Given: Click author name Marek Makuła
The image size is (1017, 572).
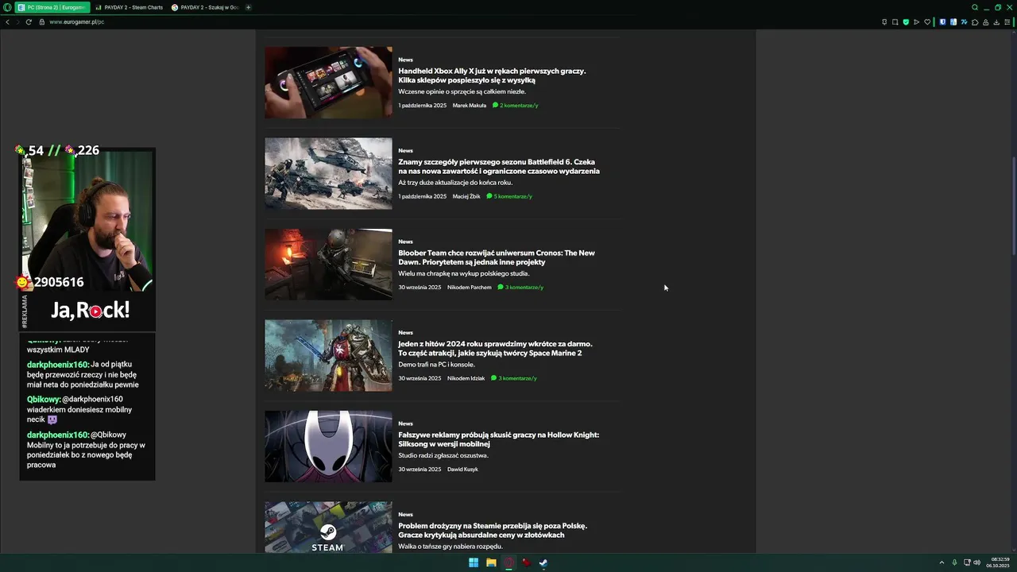Looking at the screenshot, I should pyautogui.click(x=469, y=105).
